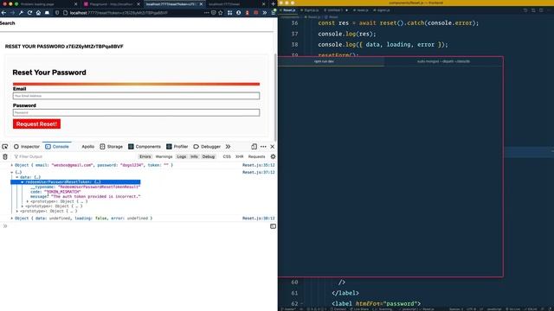Toggle the Info console filter

coord(194,156)
